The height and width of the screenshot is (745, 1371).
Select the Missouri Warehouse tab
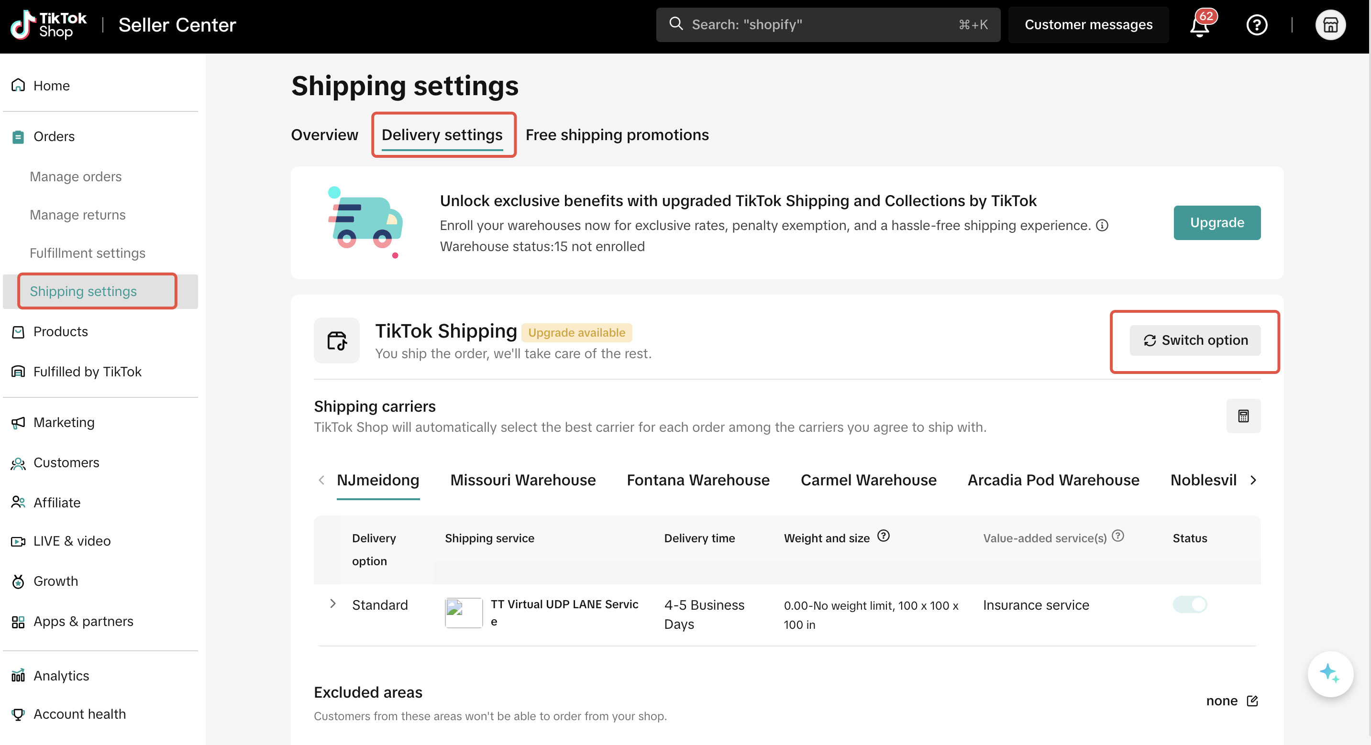pos(523,480)
